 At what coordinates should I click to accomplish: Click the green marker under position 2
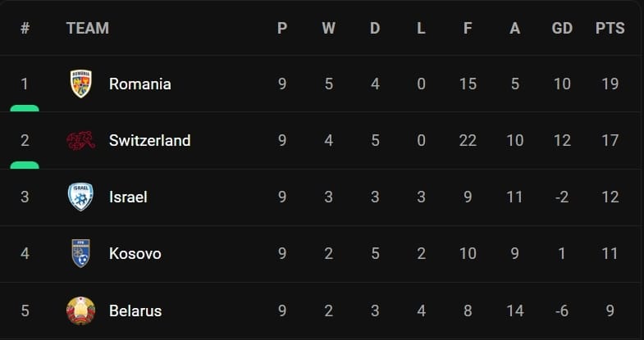click(x=25, y=165)
